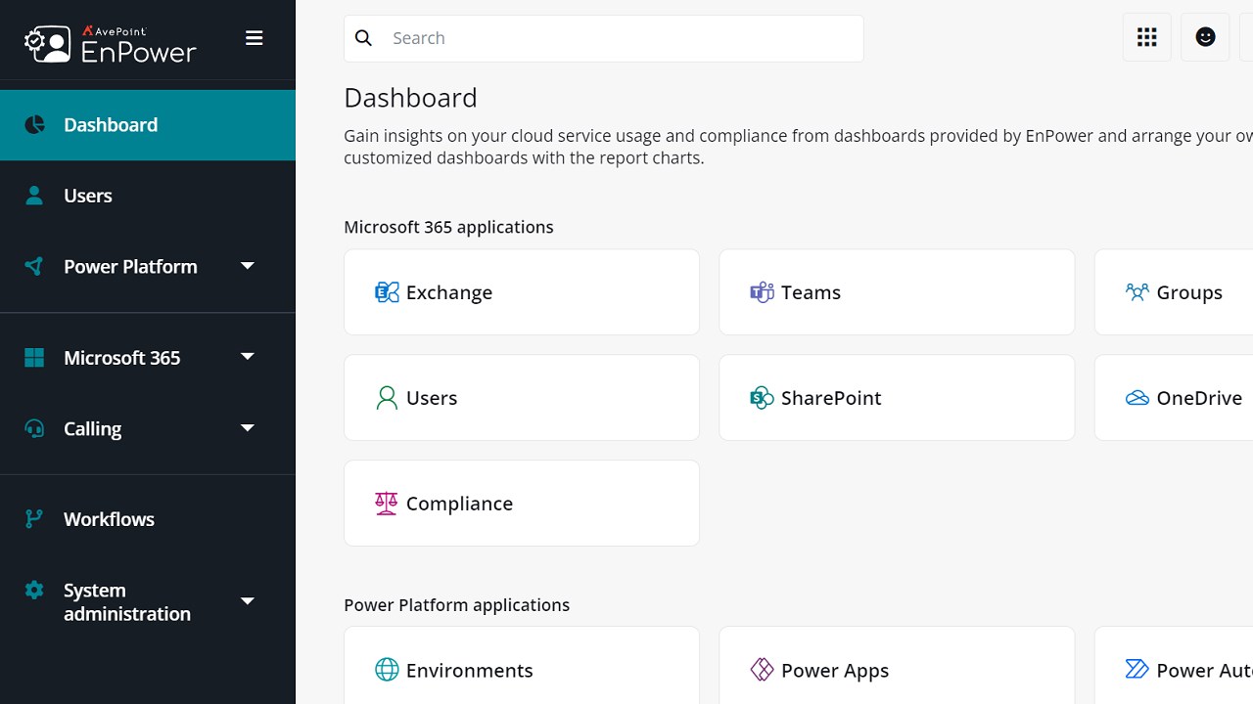The height and width of the screenshot is (704, 1253).
Task: Click the Dashboard pie chart icon
Action: coord(34,124)
